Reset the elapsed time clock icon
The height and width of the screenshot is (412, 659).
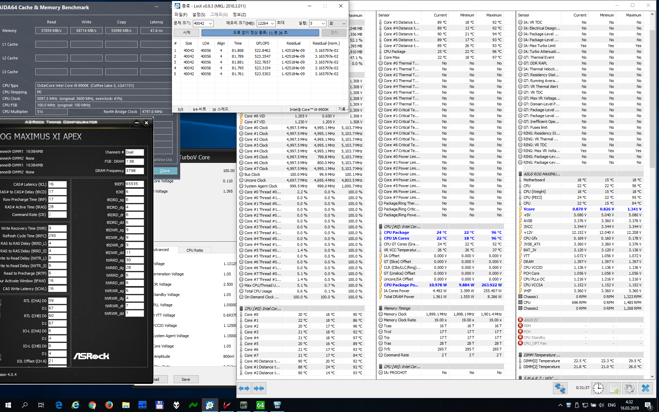pyautogui.click(x=598, y=388)
